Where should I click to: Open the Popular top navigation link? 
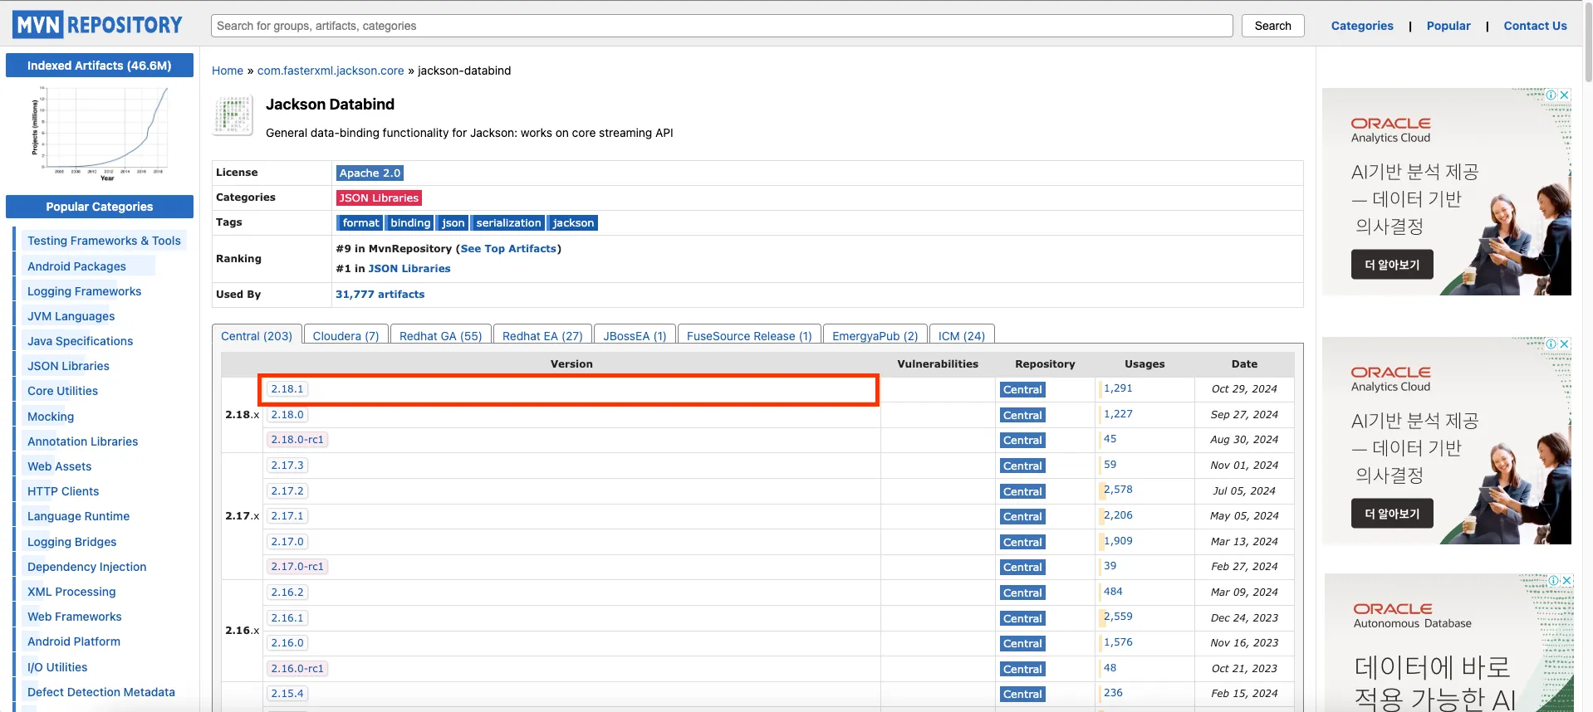(x=1448, y=26)
